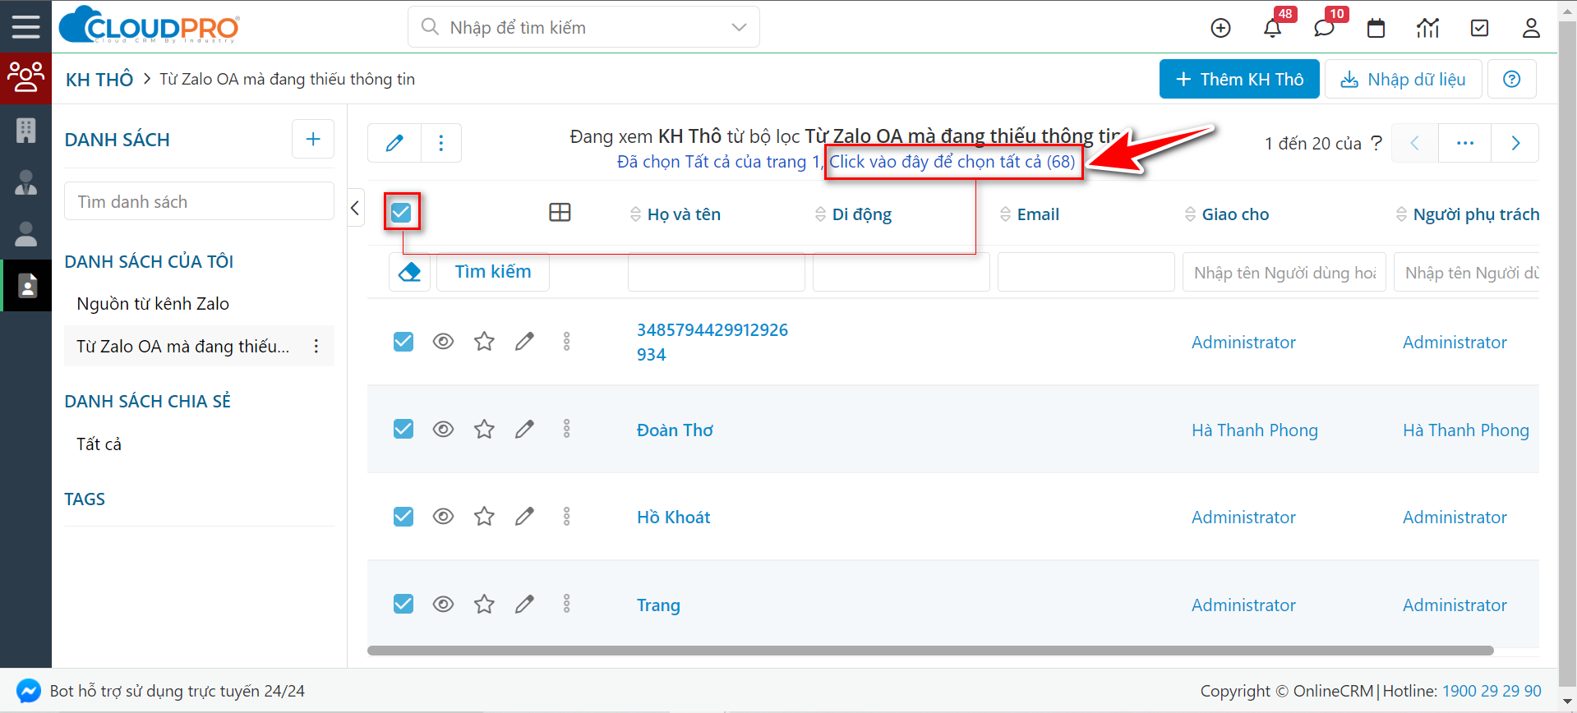
Task: Click the horizontal table scrollbar
Action: tap(930, 651)
